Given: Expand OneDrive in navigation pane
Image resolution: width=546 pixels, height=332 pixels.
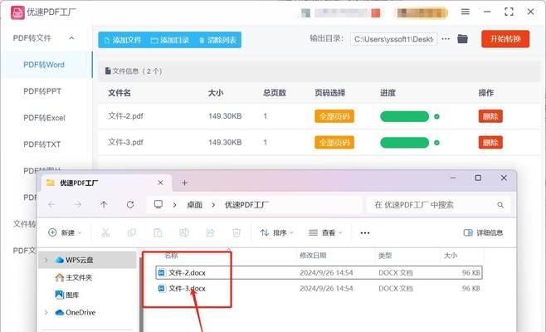Looking at the screenshot, I should 46,312.
